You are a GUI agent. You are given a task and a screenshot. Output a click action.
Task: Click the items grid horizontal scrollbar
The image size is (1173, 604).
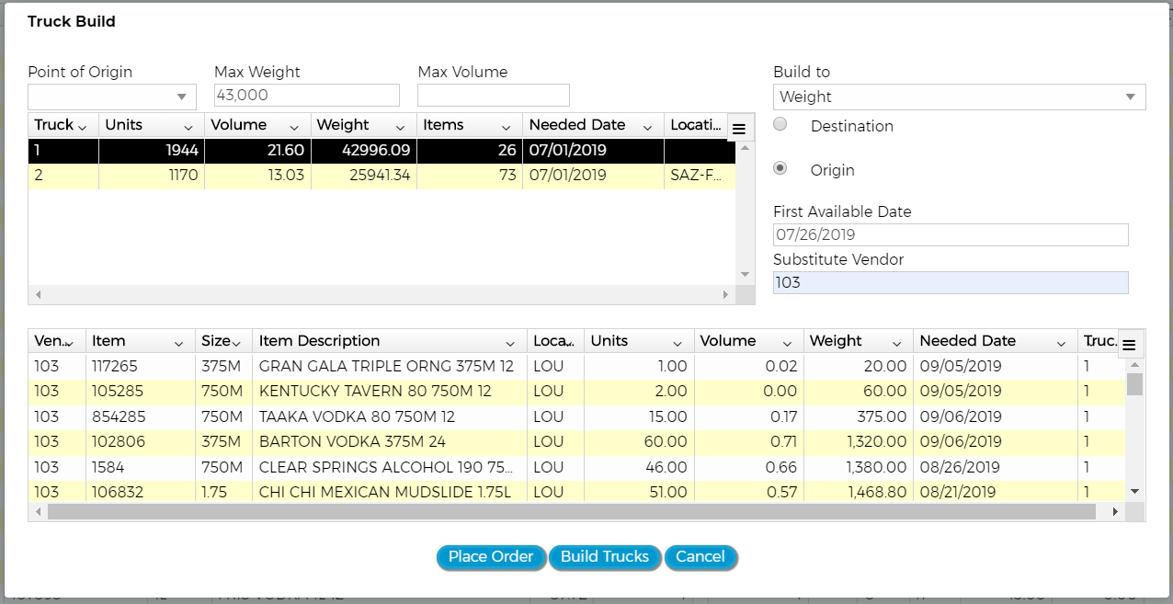pos(570,511)
